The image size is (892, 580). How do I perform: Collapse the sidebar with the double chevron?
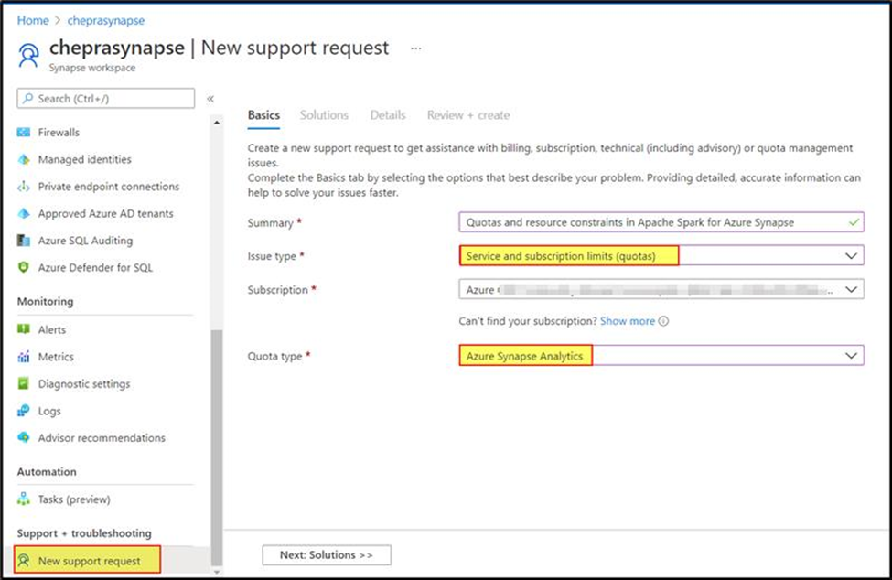pos(211,99)
